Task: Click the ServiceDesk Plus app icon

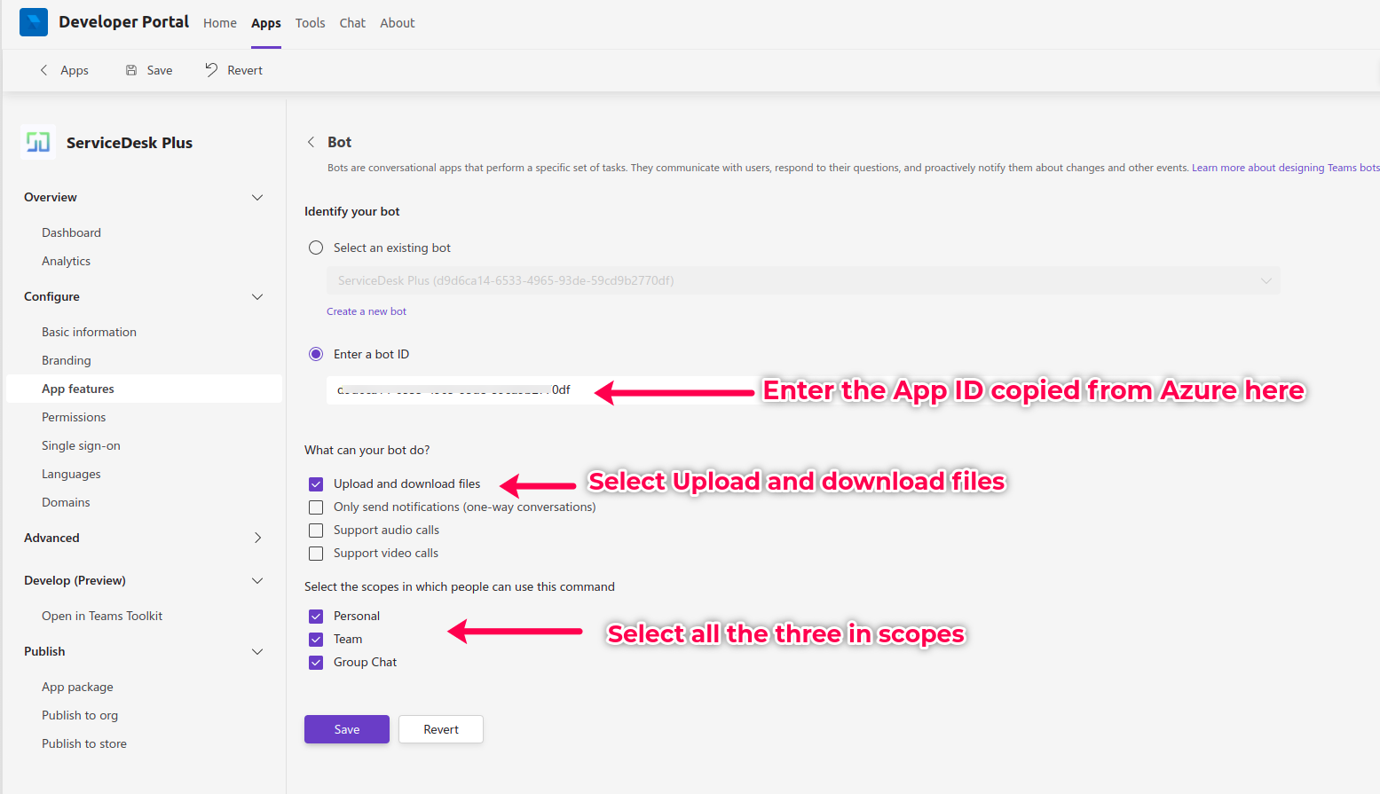Action: coord(38,142)
